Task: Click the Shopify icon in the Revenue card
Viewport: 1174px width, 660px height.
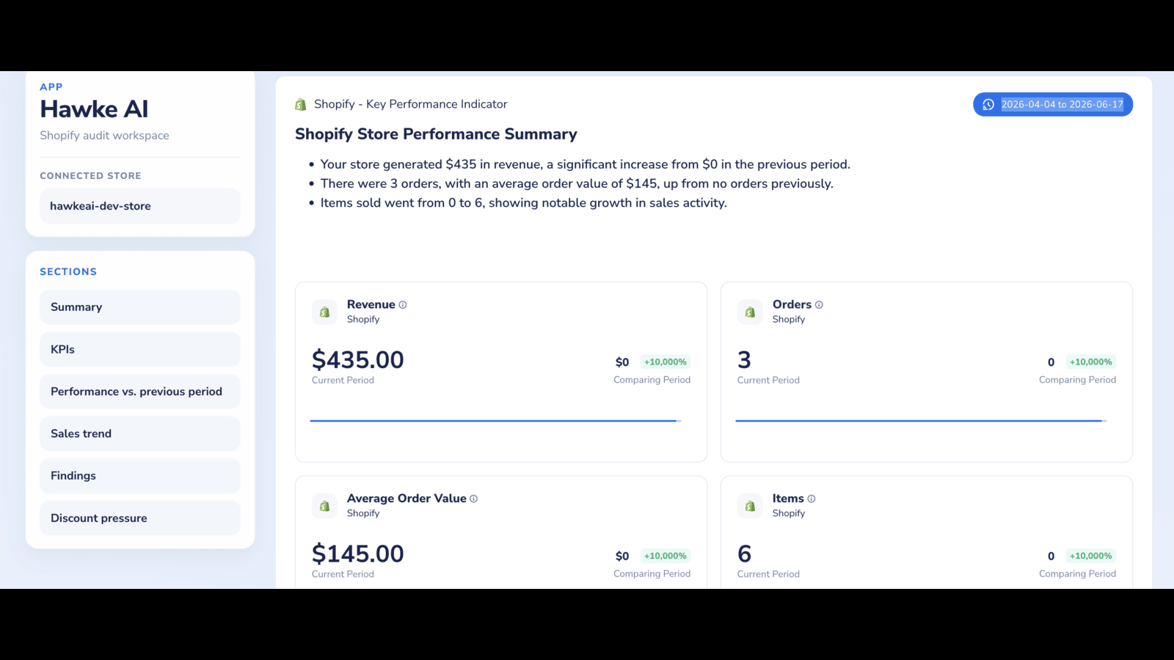Action: (x=324, y=312)
